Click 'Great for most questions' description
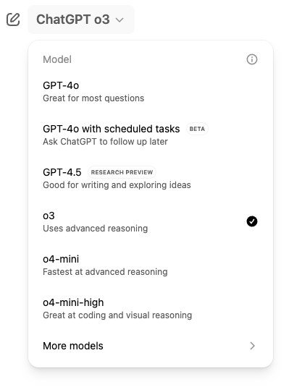 click(93, 98)
